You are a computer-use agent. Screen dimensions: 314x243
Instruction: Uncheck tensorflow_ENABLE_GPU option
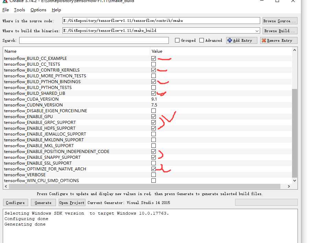click(x=154, y=116)
